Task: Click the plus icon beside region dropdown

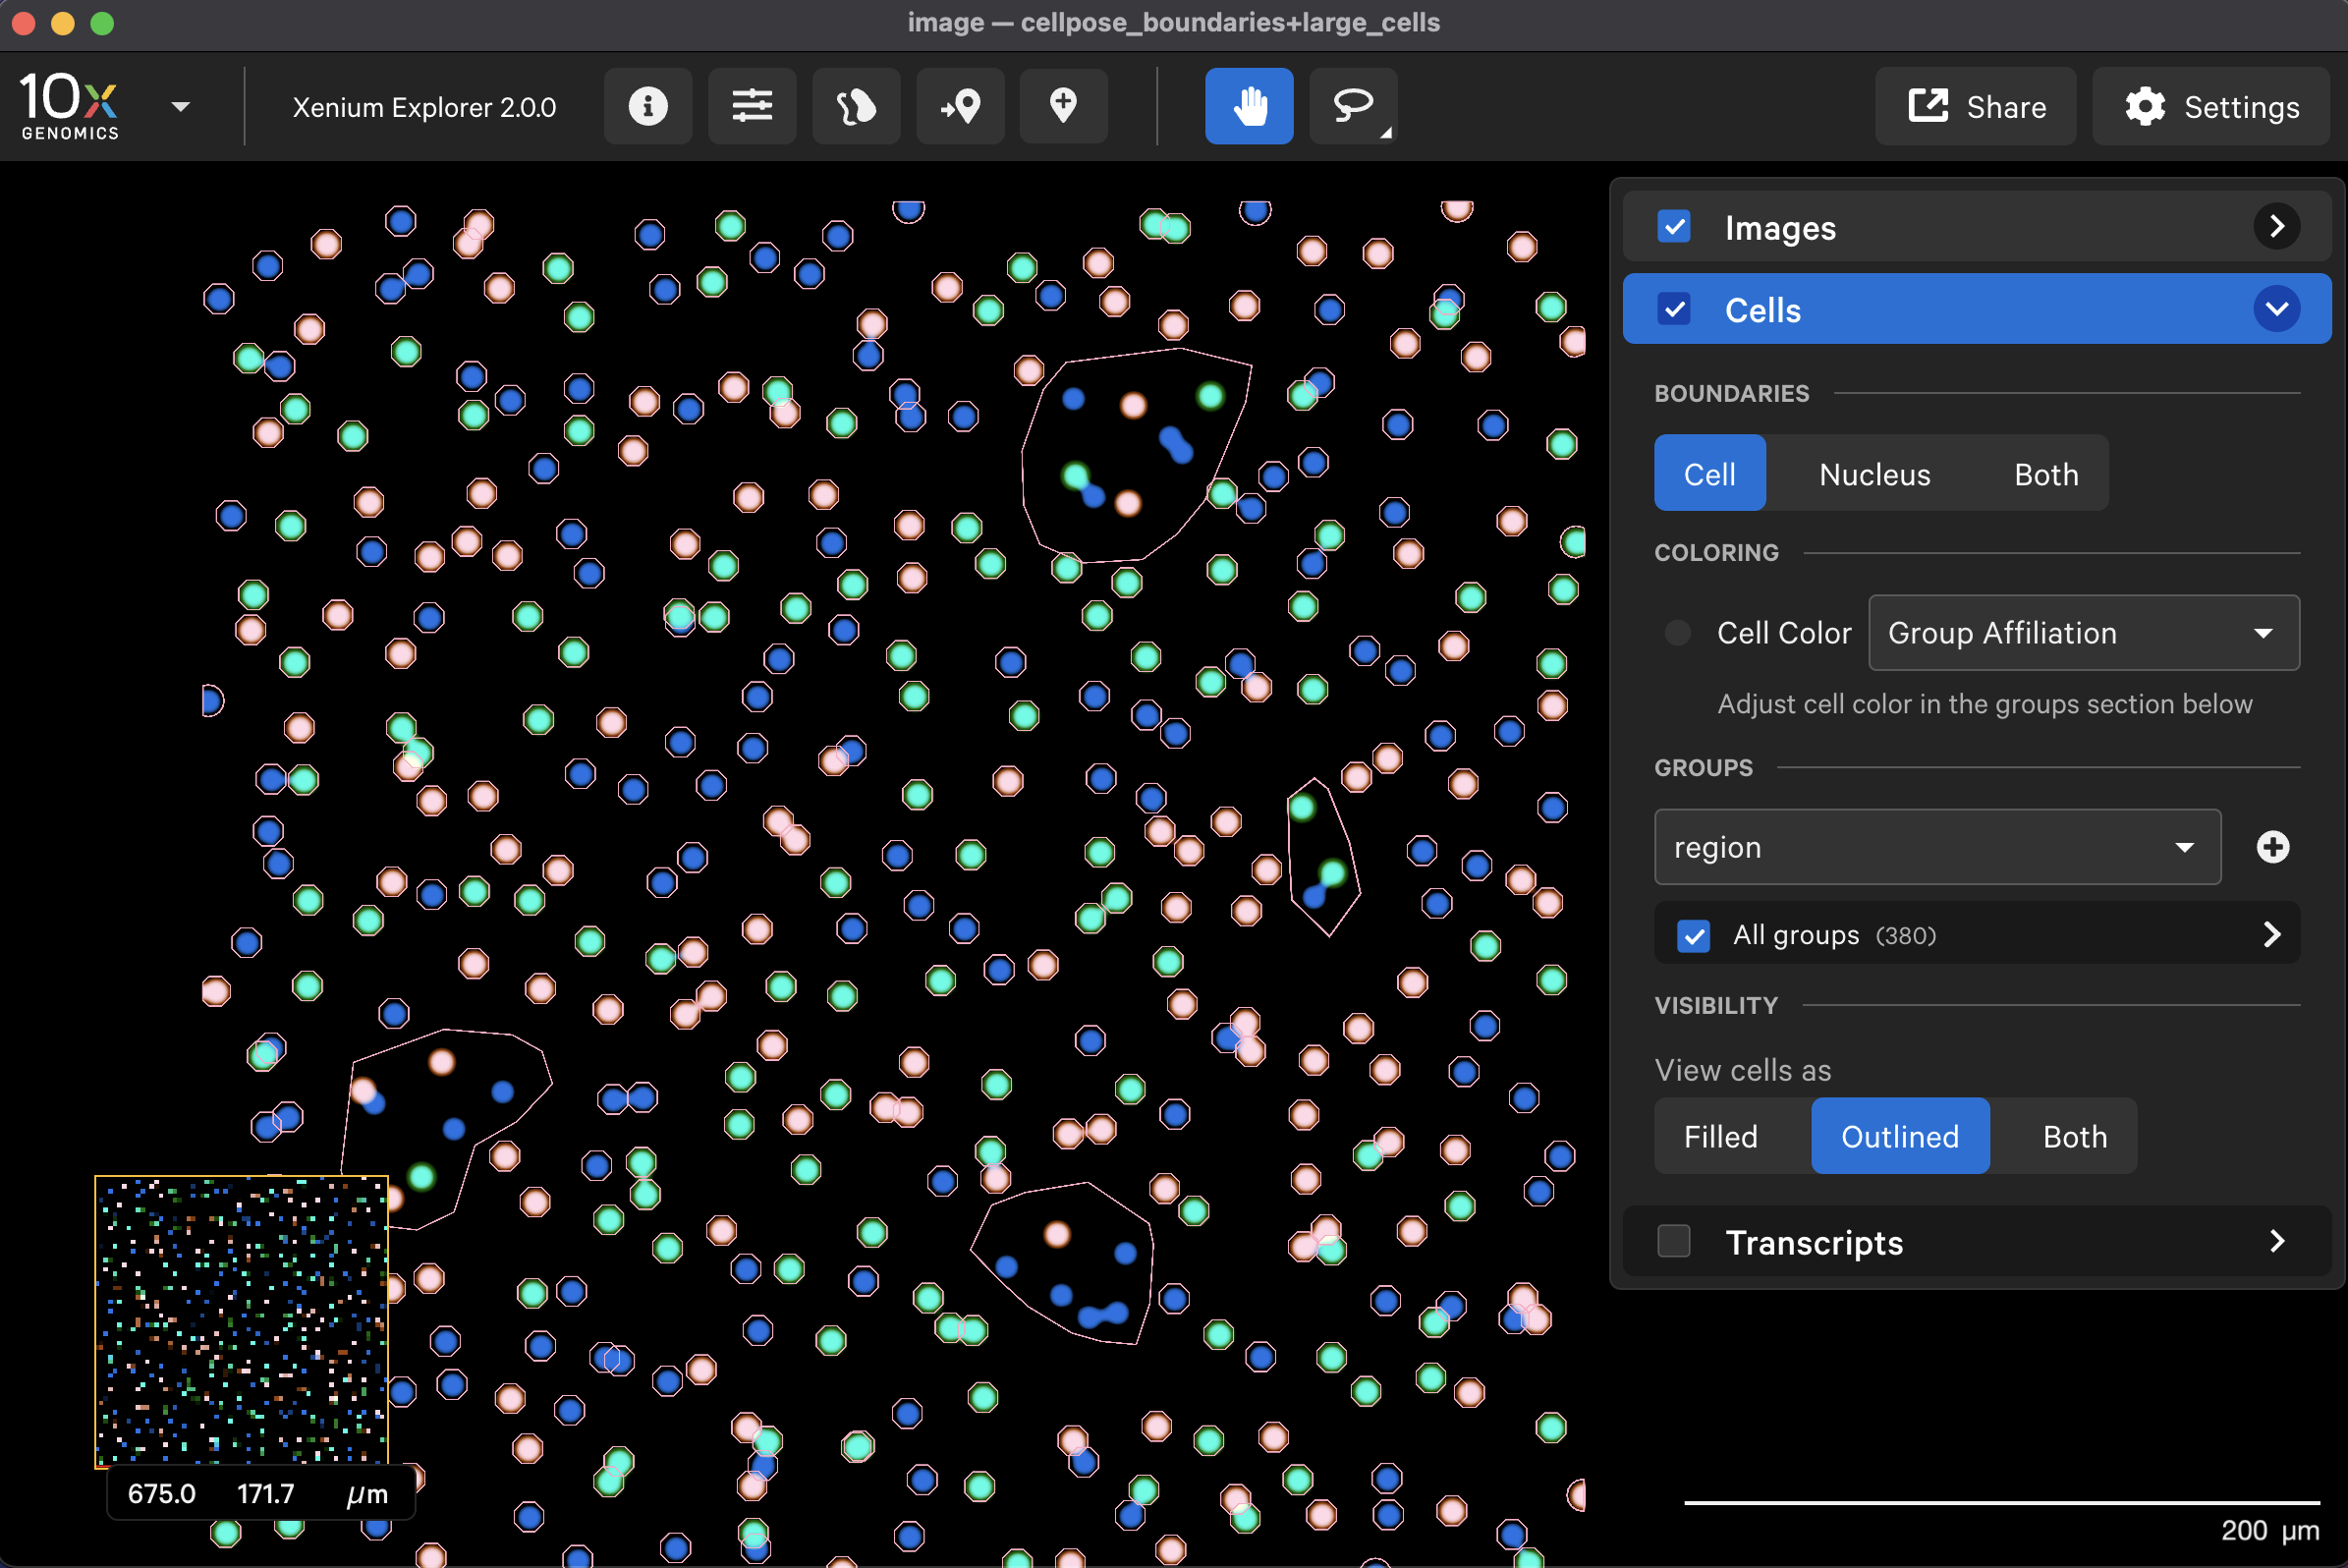Action: point(2272,847)
